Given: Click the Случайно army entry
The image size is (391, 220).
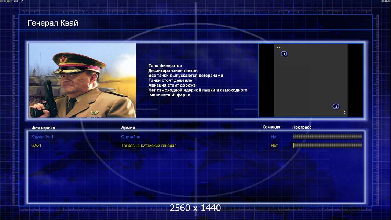Looking at the screenshot, I should pos(131,137).
